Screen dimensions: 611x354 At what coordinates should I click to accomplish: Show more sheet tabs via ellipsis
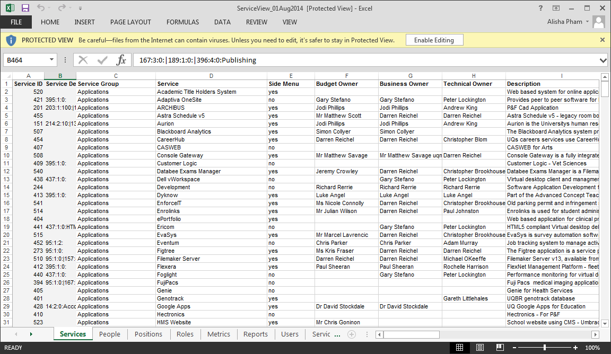[x=337, y=334]
